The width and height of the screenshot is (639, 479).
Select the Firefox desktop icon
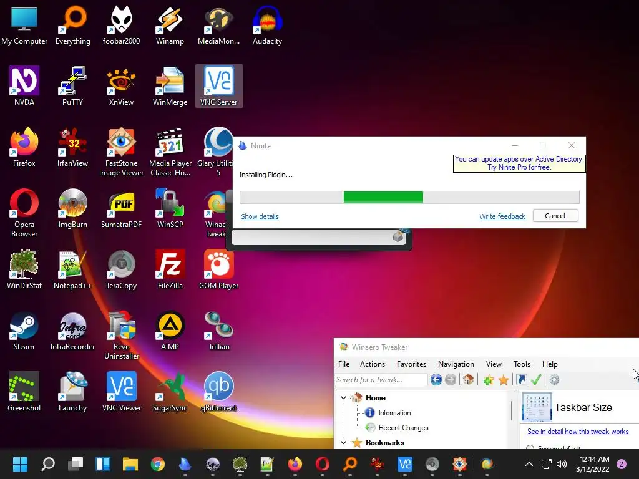(24, 147)
